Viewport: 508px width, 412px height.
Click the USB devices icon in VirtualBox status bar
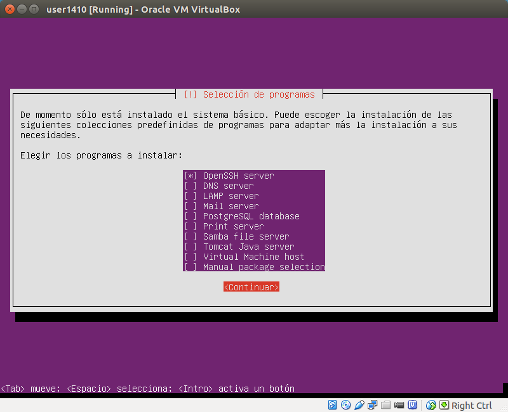pyautogui.click(x=358, y=405)
